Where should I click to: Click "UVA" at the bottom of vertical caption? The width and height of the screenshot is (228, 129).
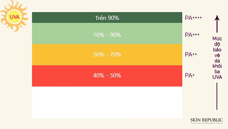[x=217, y=77]
